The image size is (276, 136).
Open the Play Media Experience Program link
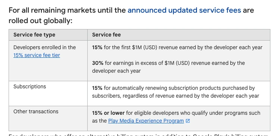point(146,121)
